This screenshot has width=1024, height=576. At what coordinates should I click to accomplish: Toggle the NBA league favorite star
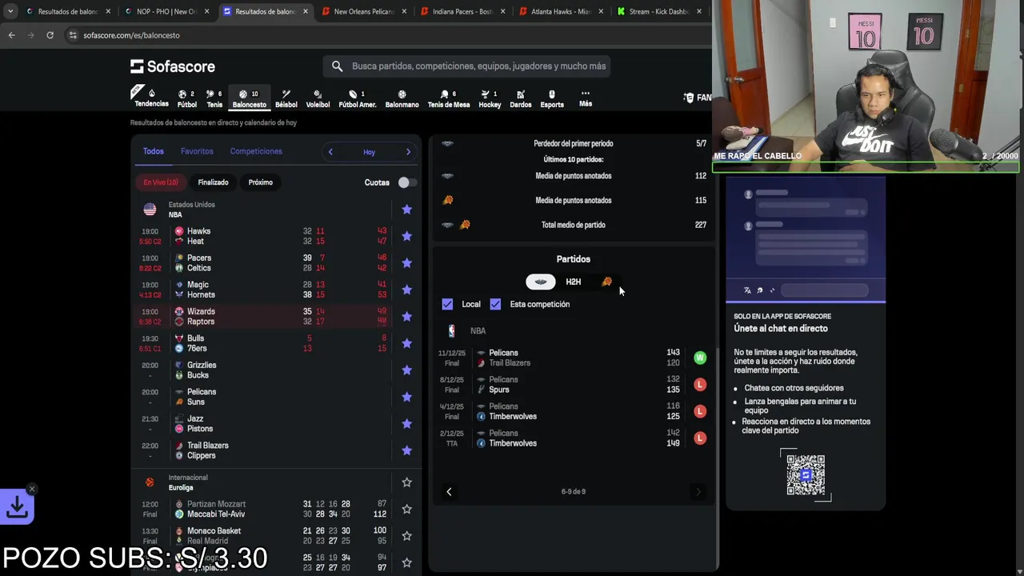(406, 210)
